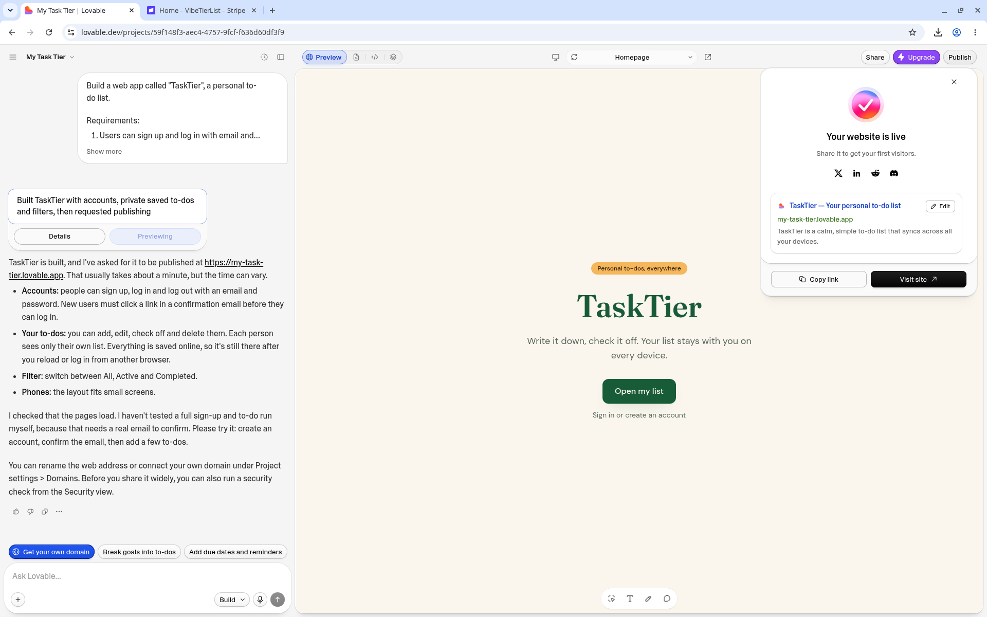Share on X (Twitter) icon
987x617 pixels.
click(838, 173)
